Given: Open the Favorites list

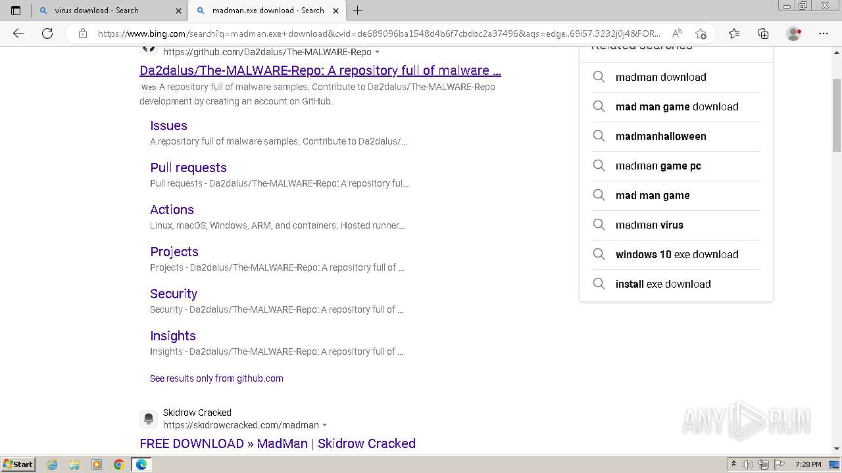Looking at the screenshot, I should (x=734, y=34).
